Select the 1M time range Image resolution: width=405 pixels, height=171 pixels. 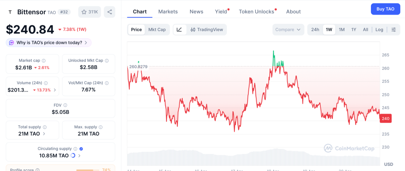[342, 30]
